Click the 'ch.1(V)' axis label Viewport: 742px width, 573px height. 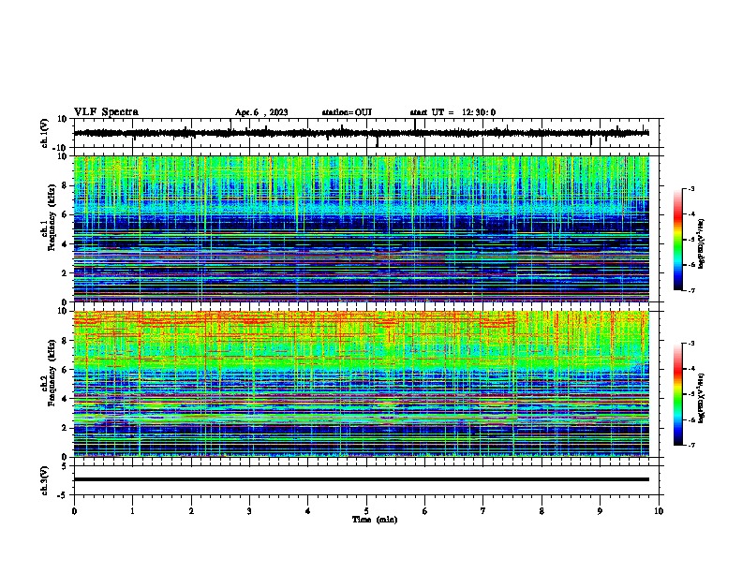[45, 133]
